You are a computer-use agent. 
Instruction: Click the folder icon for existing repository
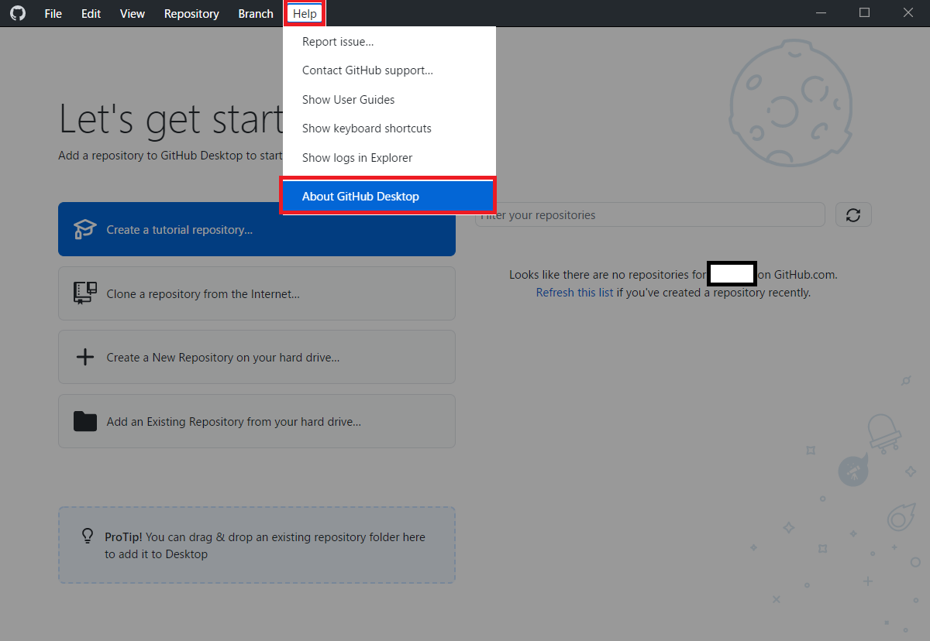(84, 421)
